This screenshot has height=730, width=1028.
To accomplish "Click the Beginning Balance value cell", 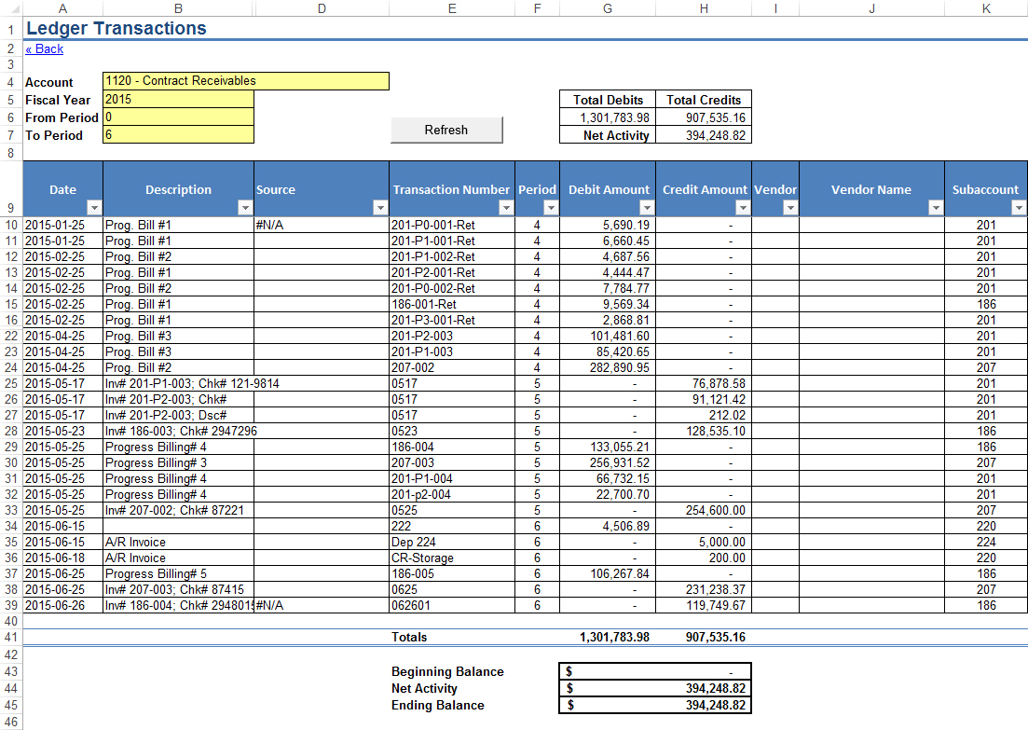I will 655,671.
